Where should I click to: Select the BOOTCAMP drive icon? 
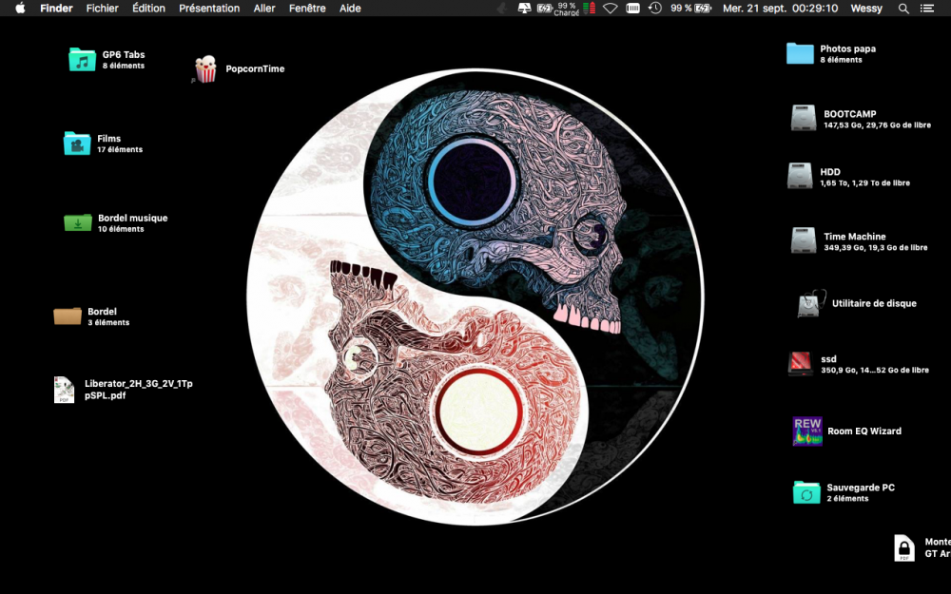pyautogui.click(x=804, y=118)
